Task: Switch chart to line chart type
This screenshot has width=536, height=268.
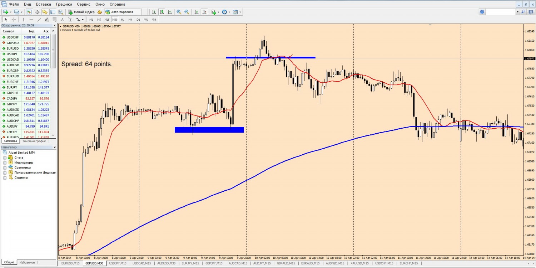Action: point(170,12)
